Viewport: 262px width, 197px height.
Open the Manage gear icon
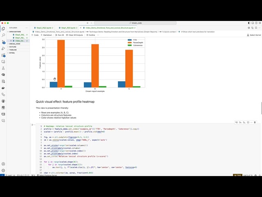pyautogui.click(x=3, y=170)
